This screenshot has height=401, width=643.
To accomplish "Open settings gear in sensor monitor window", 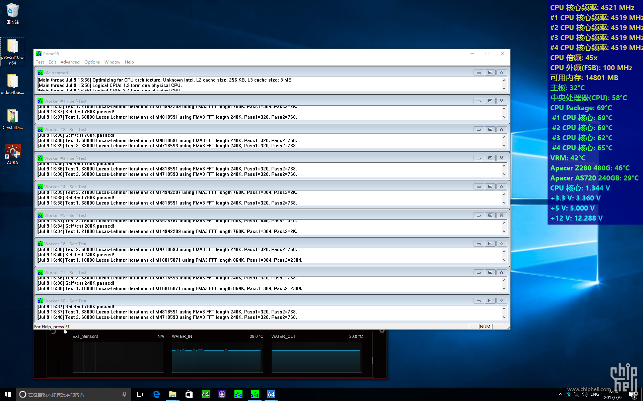I will [x=382, y=331].
